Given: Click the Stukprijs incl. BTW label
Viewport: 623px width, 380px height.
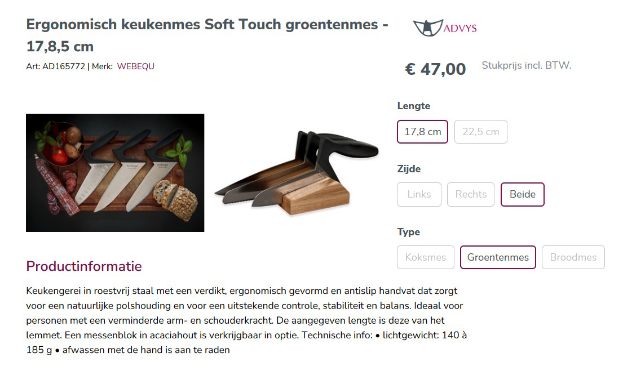Looking at the screenshot, I should 526,65.
